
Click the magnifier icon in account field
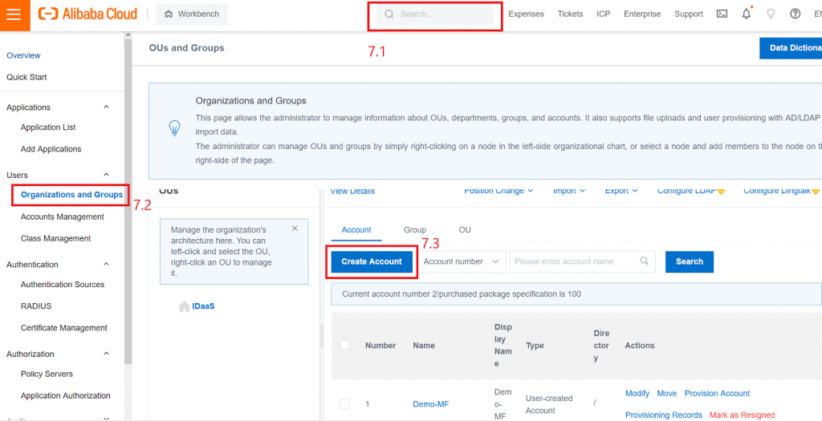pos(644,261)
